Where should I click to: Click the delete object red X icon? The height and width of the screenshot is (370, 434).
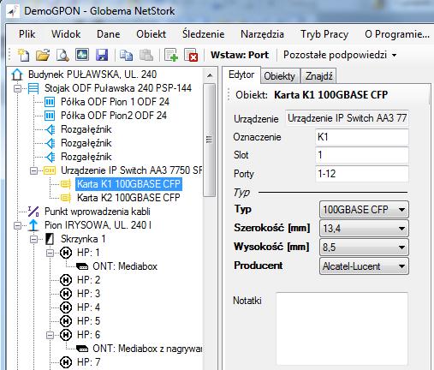coord(191,55)
